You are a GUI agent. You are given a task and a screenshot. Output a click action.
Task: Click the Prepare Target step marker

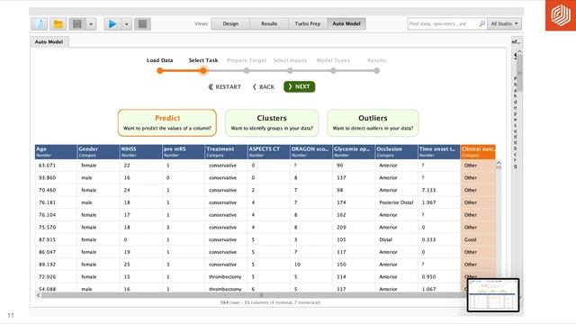pos(247,70)
